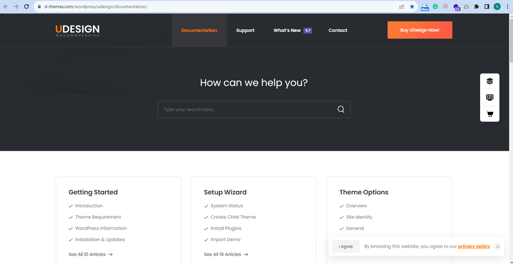513x264 pixels.
Task: Open the Import Demo article
Action: coord(226,240)
